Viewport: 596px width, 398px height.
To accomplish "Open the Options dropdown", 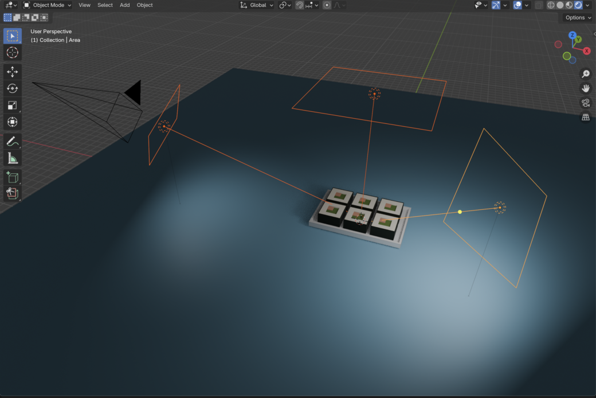I will pyautogui.click(x=578, y=18).
